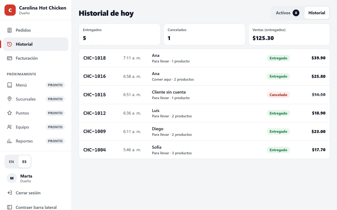Click the Cerrar sesión logout icon
The width and height of the screenshot is (337, 210).
(x=10, y=193)
